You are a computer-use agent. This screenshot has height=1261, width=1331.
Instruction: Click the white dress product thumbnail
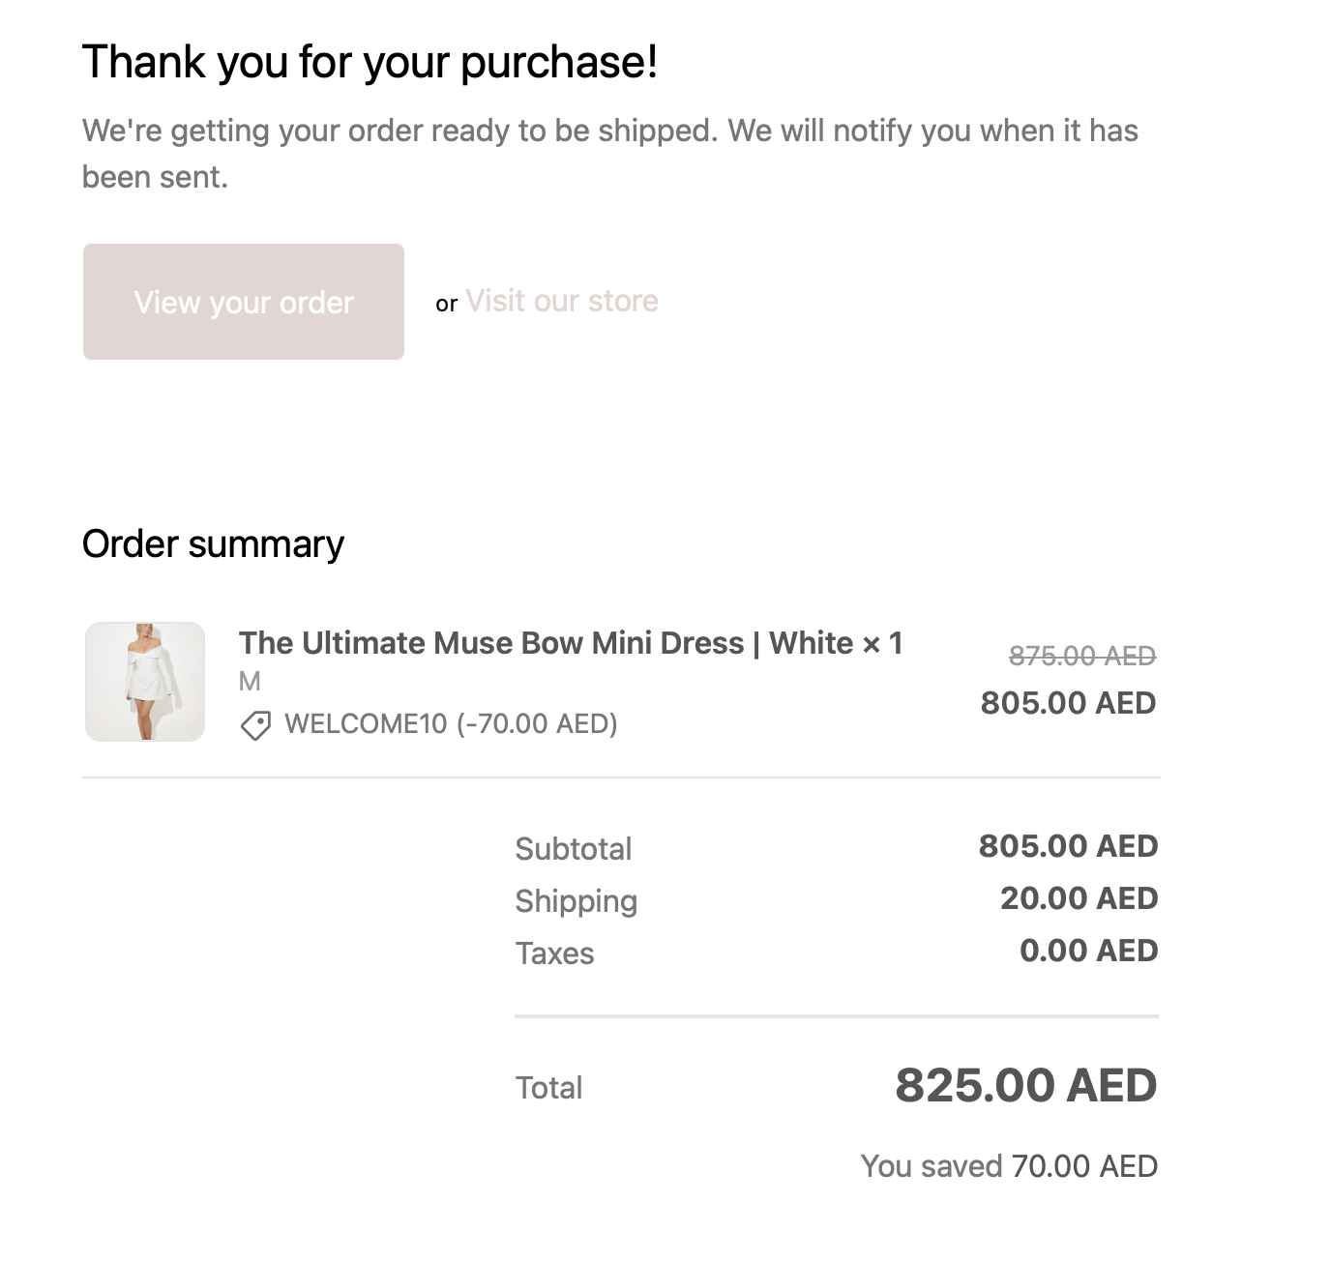point(145,682)
